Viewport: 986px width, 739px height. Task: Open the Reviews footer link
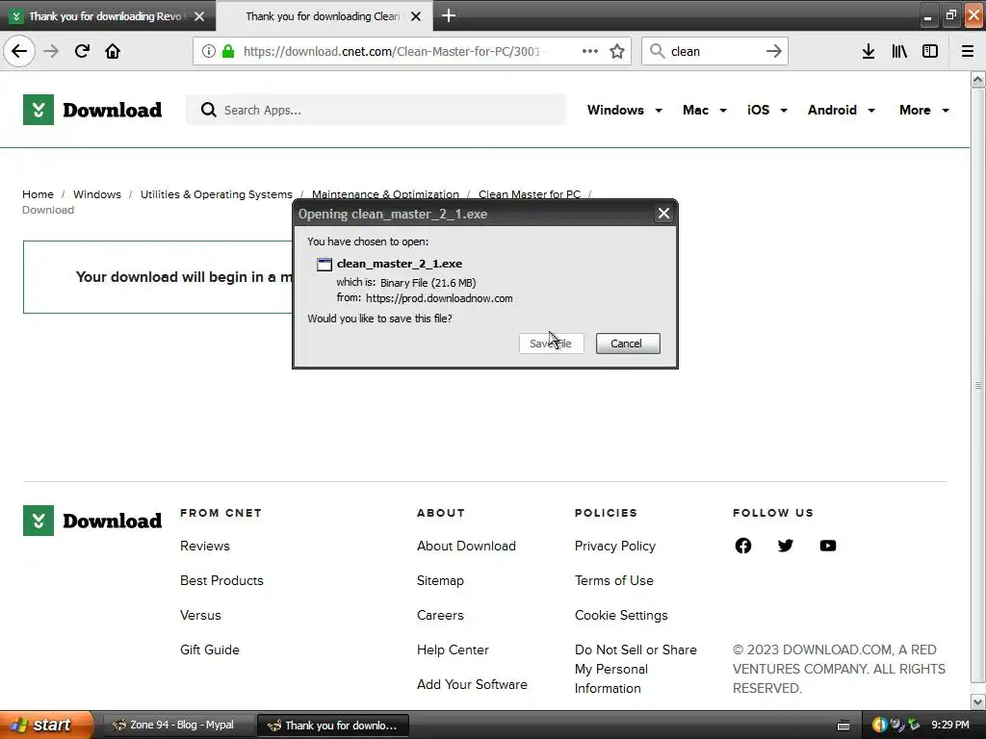coord(205,547)
